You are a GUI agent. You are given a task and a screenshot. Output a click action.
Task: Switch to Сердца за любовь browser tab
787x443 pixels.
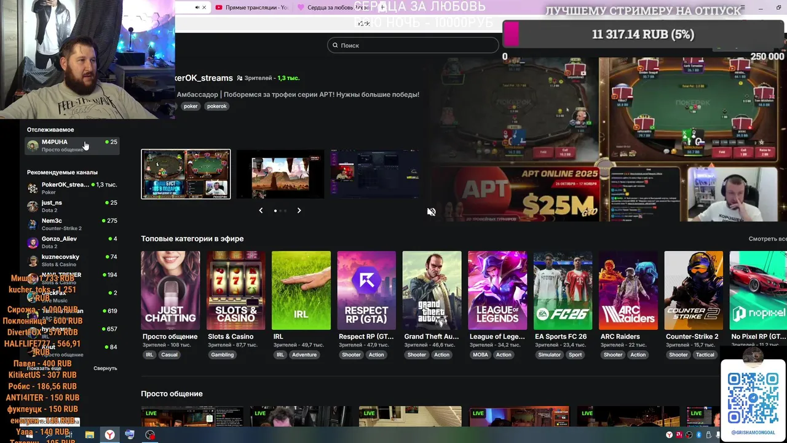pyautogui.click(x=332, y=7)
